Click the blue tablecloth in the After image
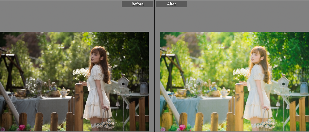This screenshot has width=309, height=132. (201, 107)
